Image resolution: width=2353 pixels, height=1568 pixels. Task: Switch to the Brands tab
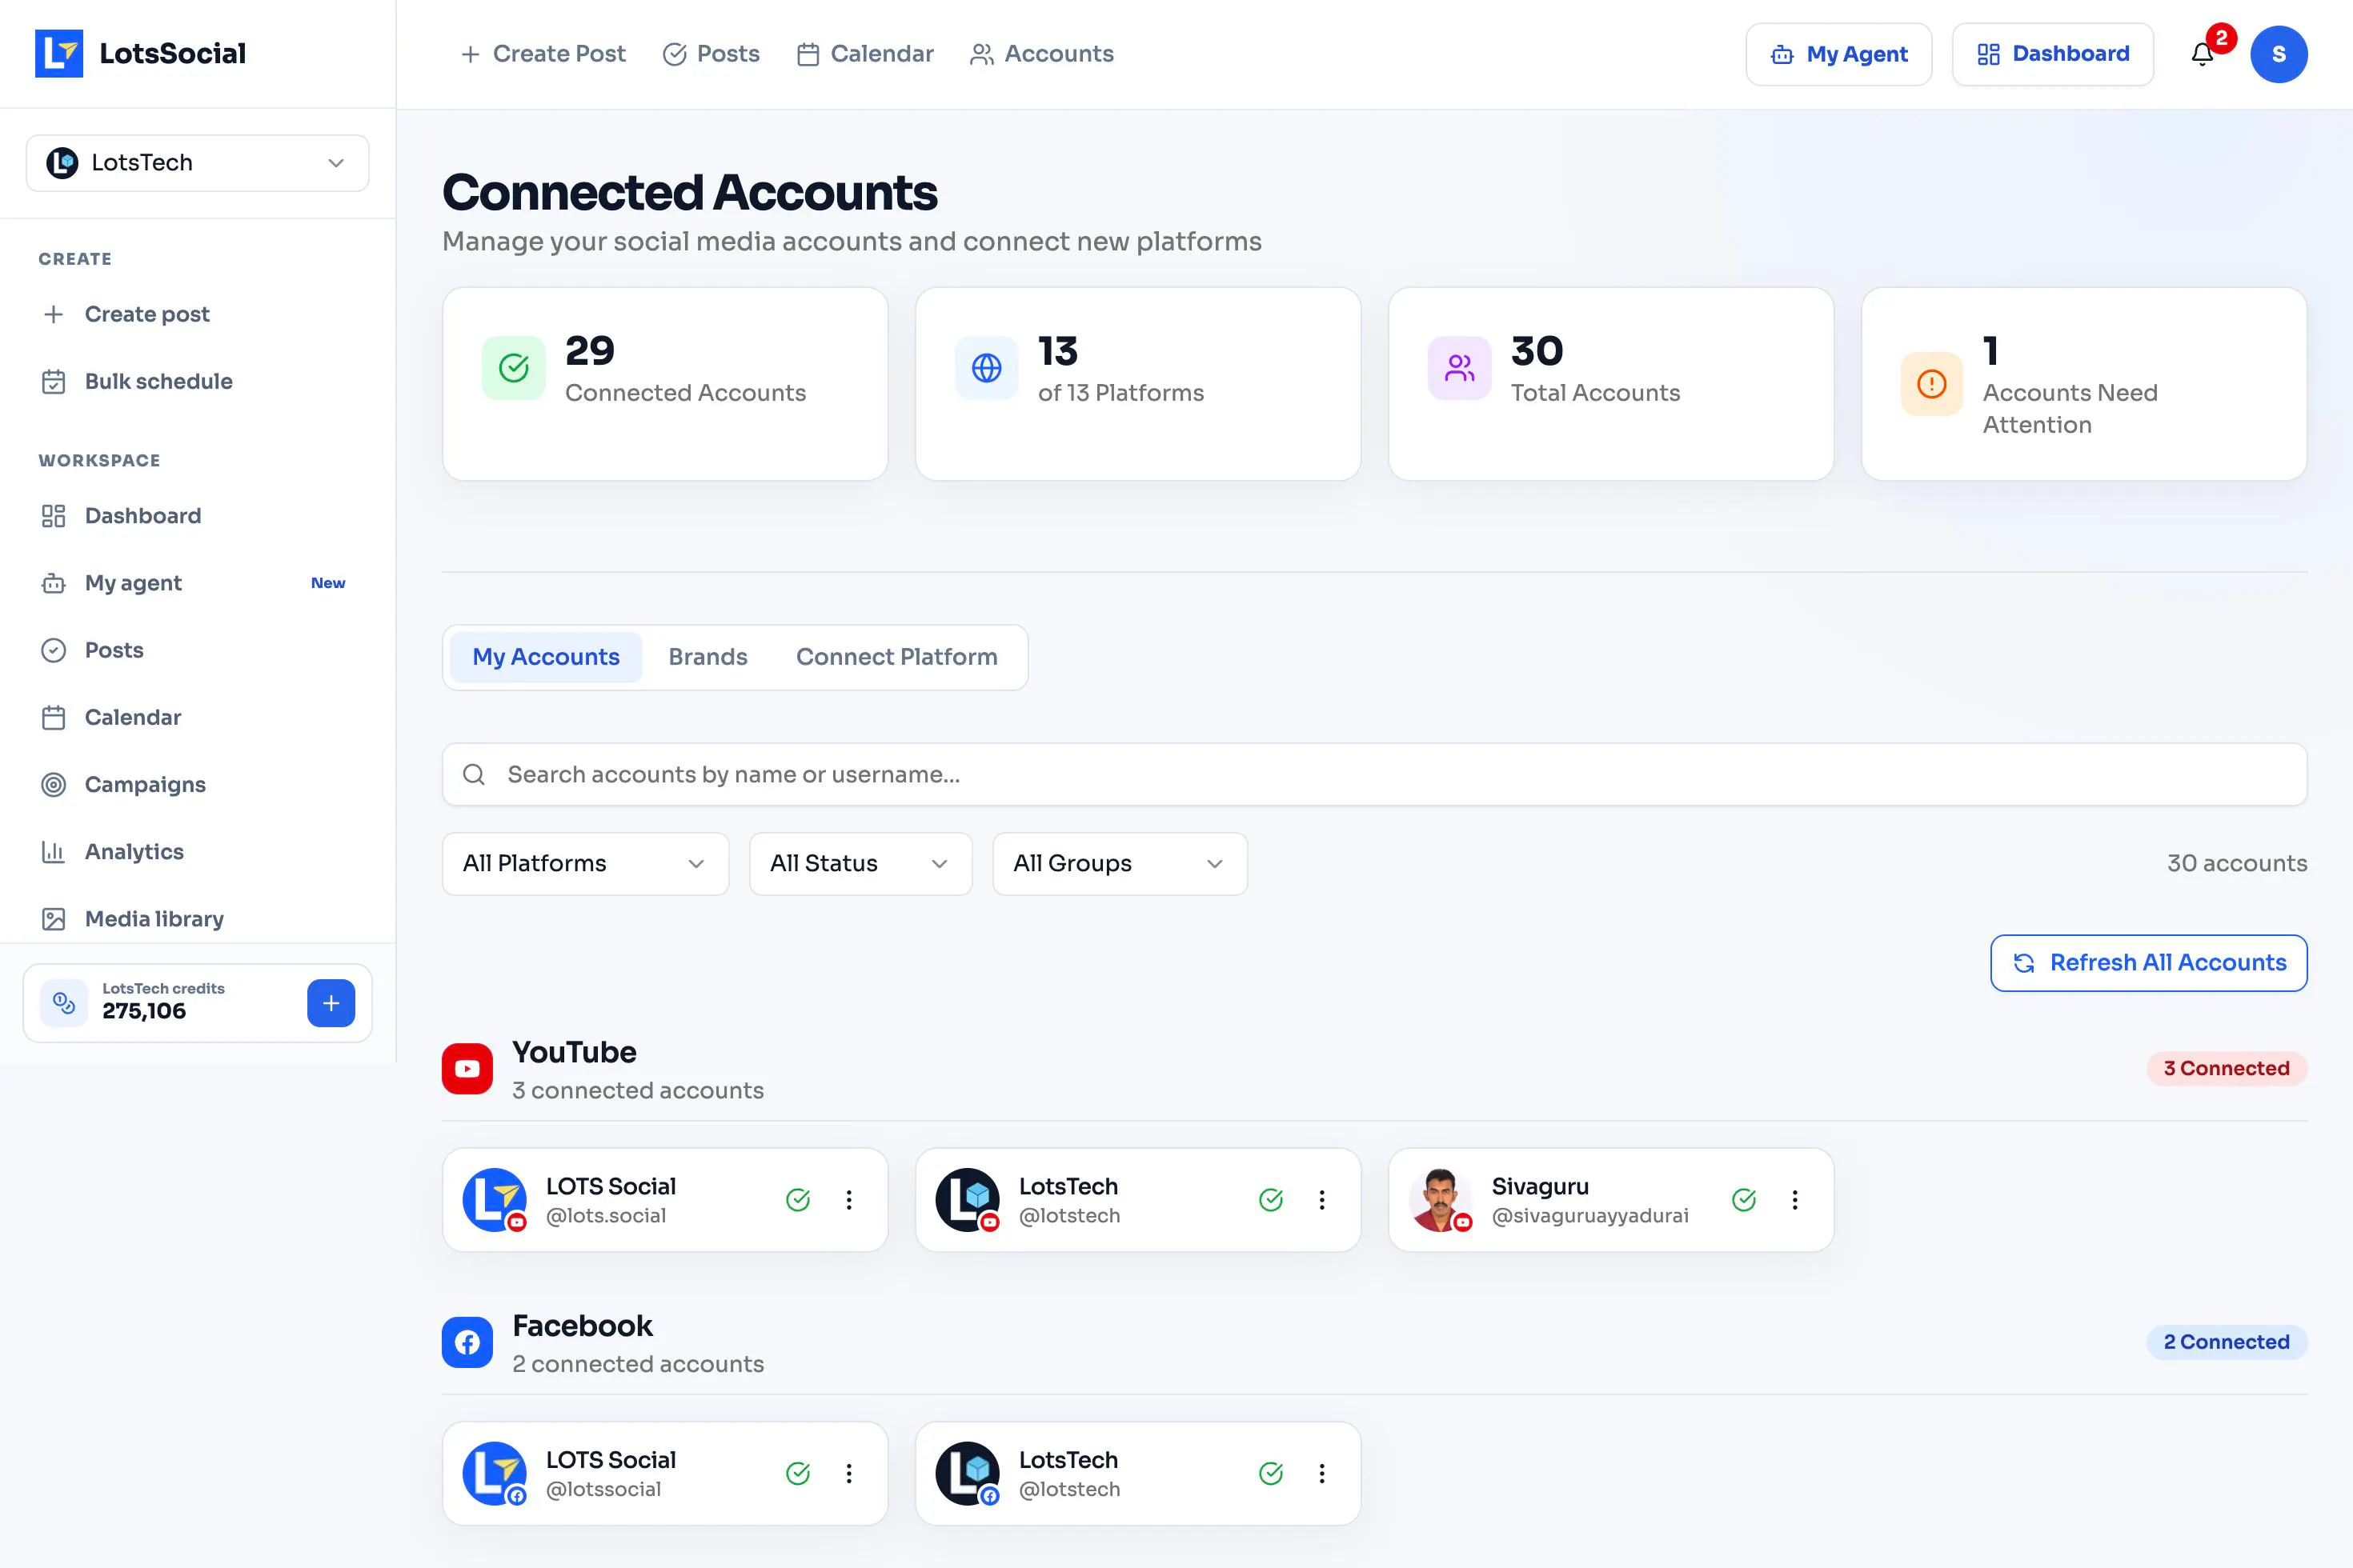[x=708, y=657]
